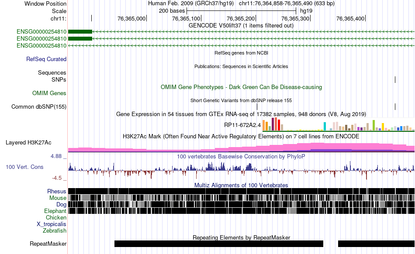The width and height of the screenshot is (415, 254).
Task: Click the RefSeq Curated label
Action: 46,59
